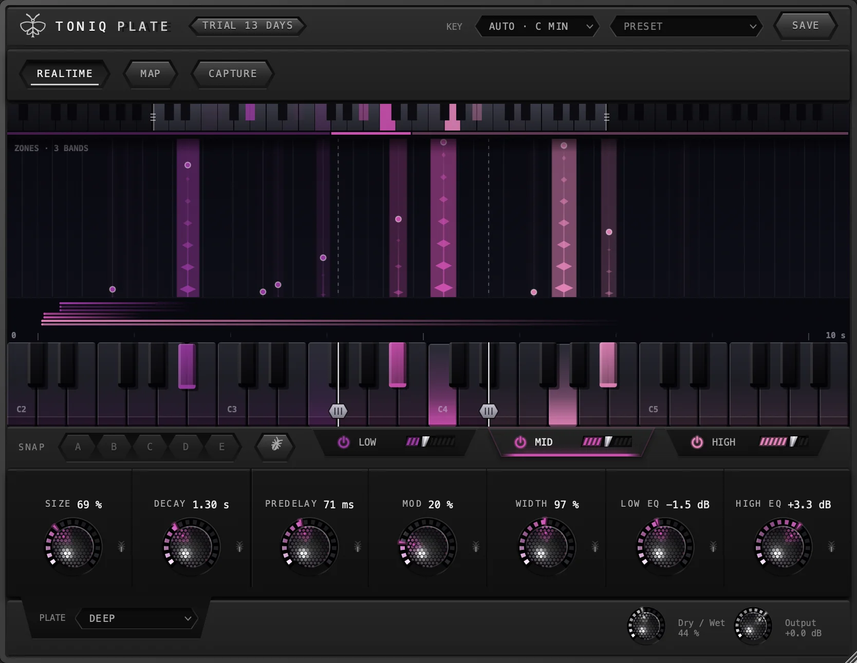Click the resize grip in the window corner
Viewport: 857px width, 663px height.
pos(850,656)
